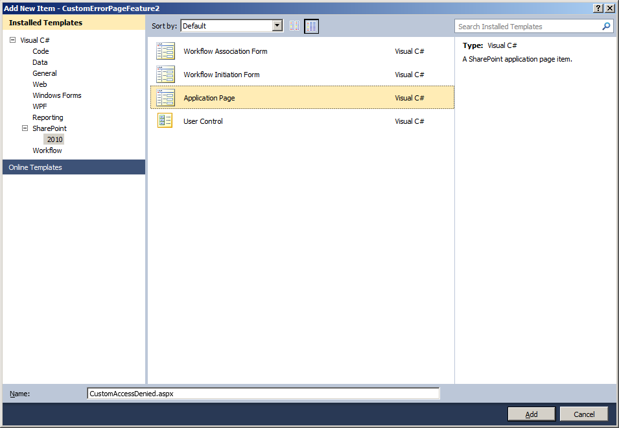Click the SharePoint application page item description
This screenshot has height=428, width=619.
coord(517,59)
